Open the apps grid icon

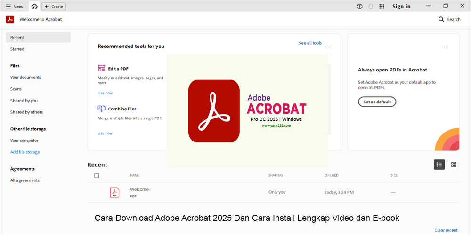[382, 6]
